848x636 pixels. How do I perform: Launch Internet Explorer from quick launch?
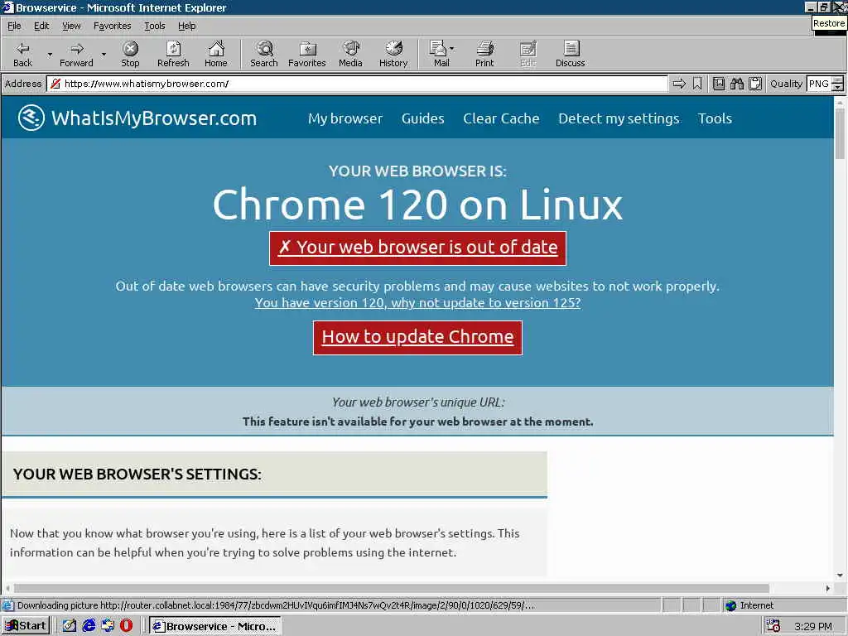pos(89,626)
